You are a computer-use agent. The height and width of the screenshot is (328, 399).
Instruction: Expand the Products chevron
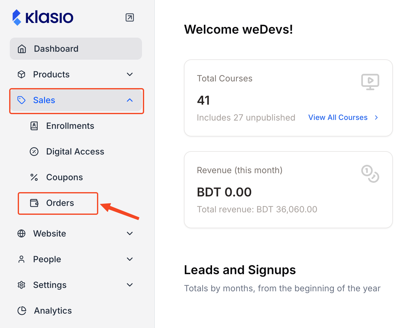130,74
